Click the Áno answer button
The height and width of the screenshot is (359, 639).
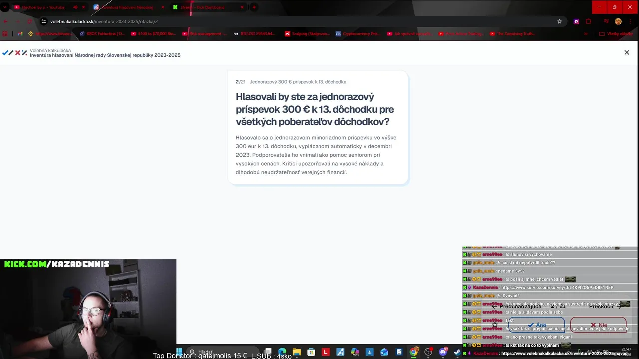[536, 325]
